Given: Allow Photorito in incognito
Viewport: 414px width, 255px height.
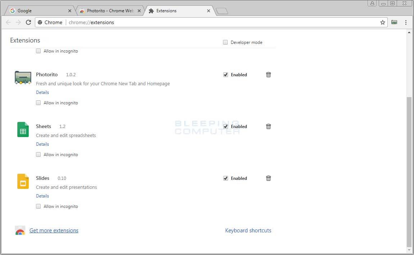Looking at the screenshot, I should 38,103.
